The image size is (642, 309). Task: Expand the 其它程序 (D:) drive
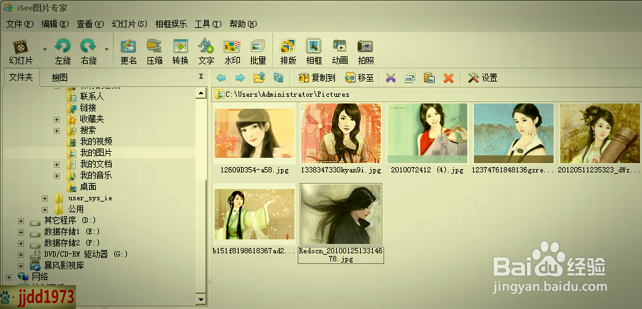coord(21,221)
